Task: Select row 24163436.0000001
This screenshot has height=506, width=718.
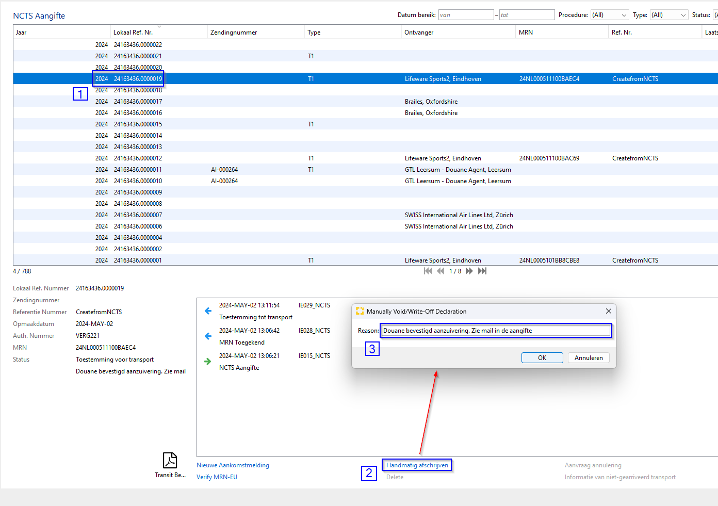Action: (365, 260)
